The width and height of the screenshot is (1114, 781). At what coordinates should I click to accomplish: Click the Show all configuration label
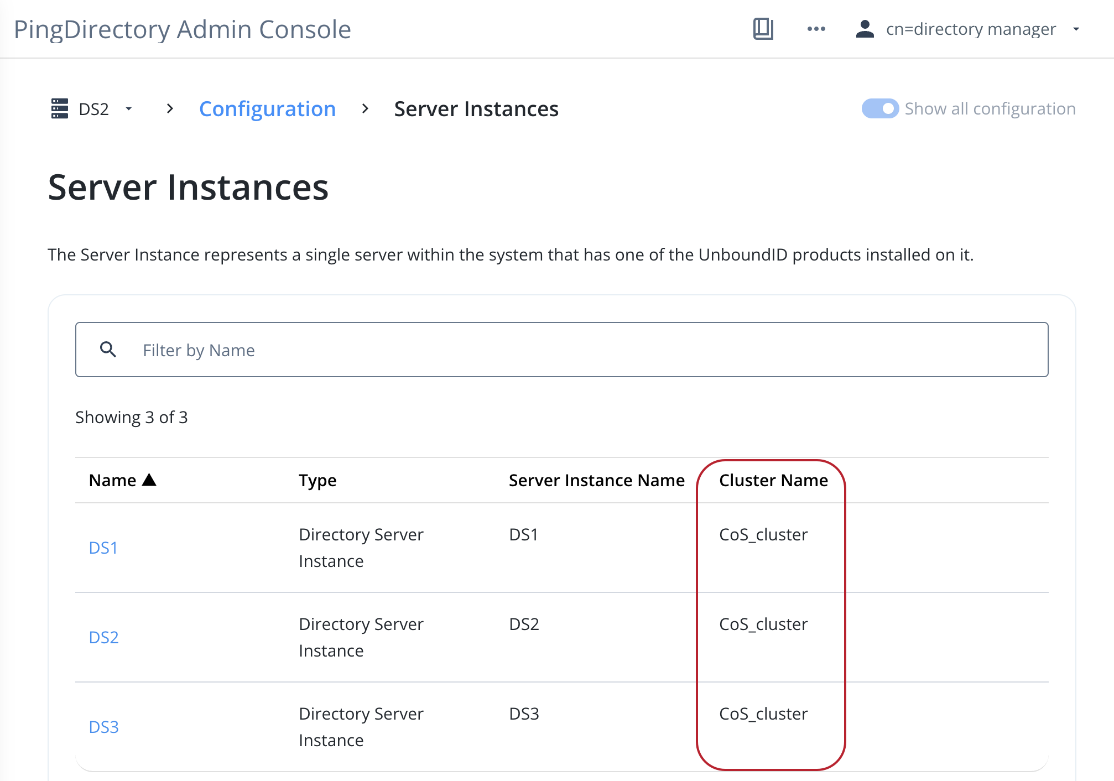[x=990, y=108]
